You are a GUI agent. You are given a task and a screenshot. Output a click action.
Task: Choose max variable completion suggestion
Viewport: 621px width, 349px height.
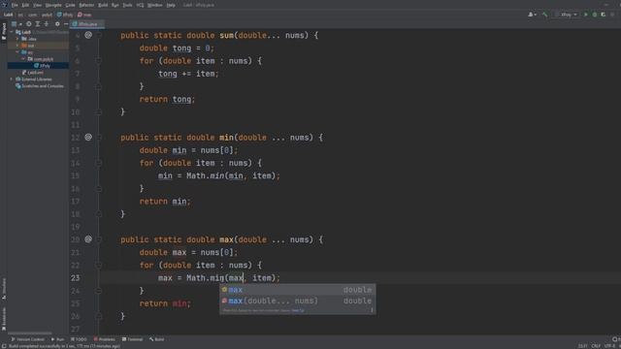point(298,290)
